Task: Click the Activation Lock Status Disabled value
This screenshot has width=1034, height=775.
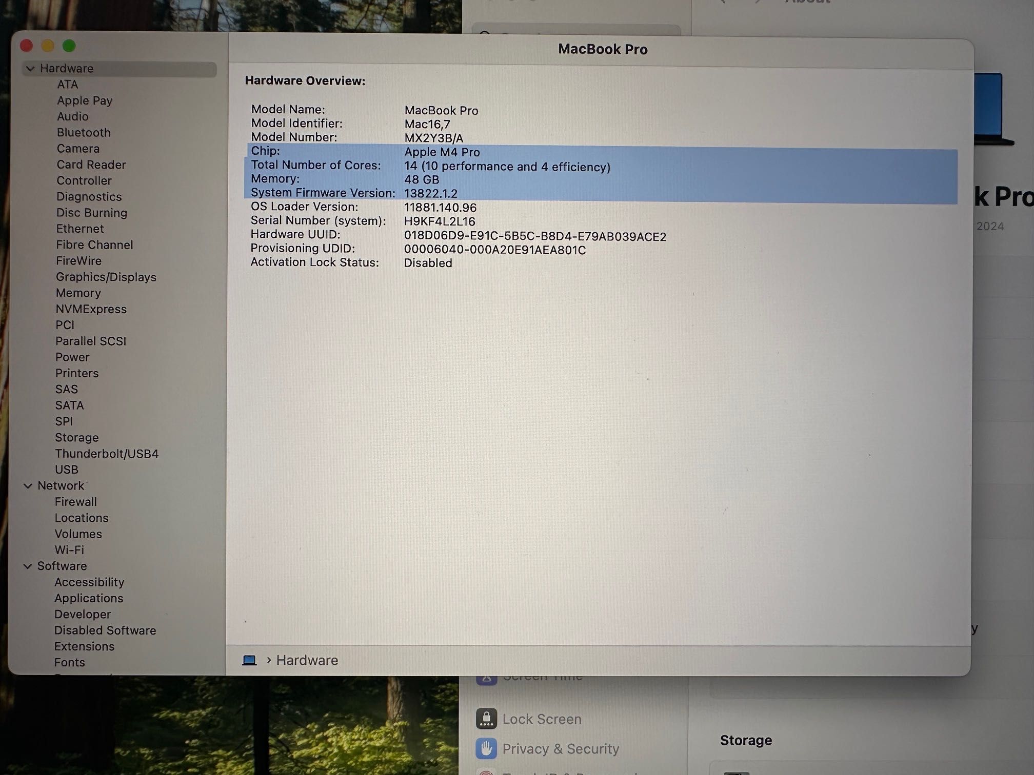Action: 428,263
